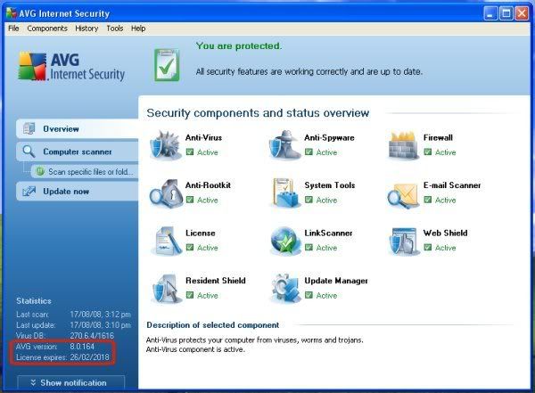Select the Resident Shield label
Viewport: 535px width, 393px height.
coord(216,281)
